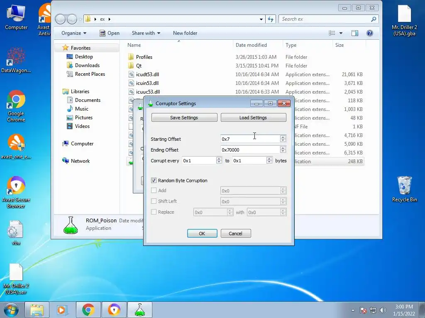Viewport: 425px width, 318px height.
Task: Open the Recycle Bin
Action: [404, 189]
